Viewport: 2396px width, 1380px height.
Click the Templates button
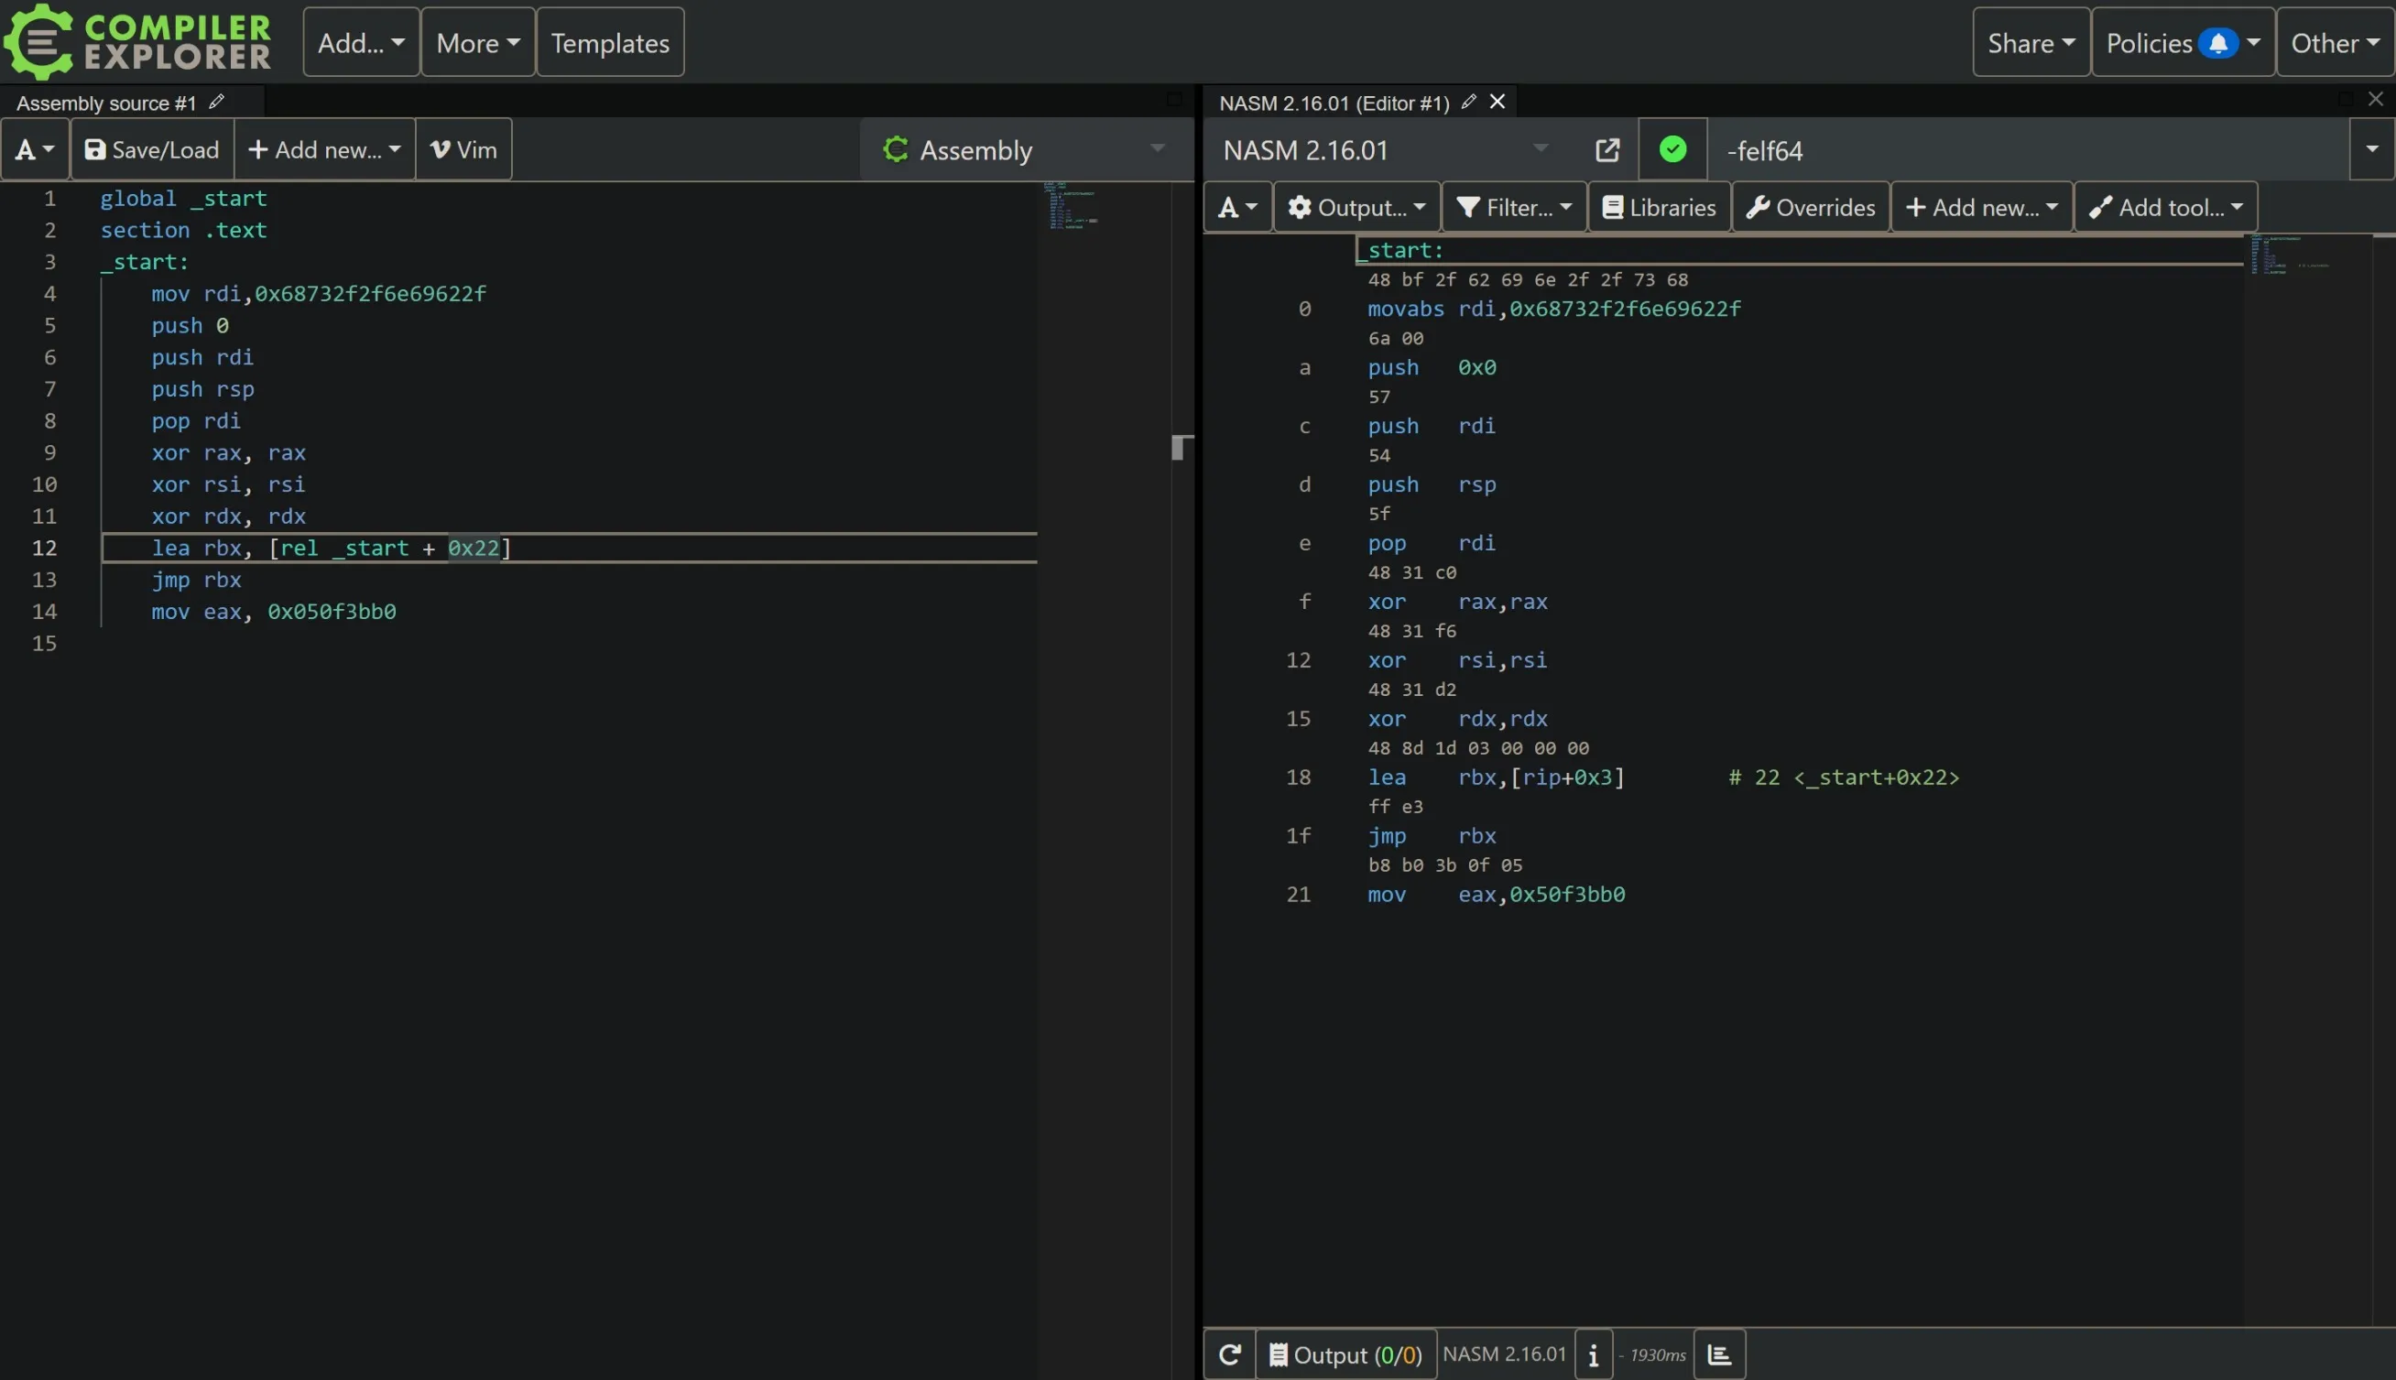point(609,43)
